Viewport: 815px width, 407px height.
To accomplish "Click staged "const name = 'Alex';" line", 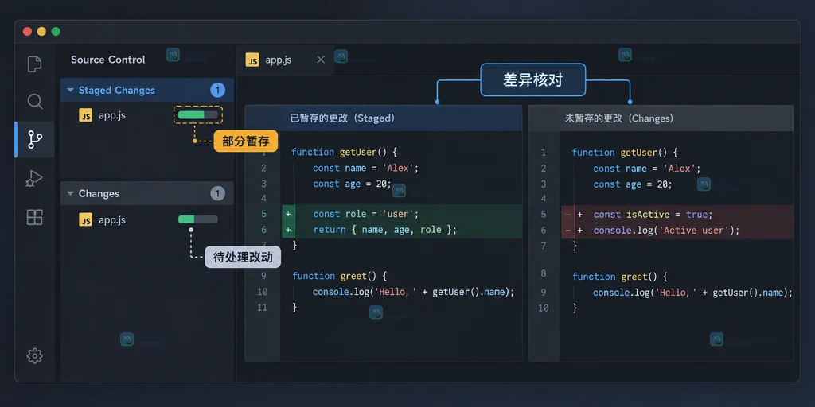I will point(365,168).
